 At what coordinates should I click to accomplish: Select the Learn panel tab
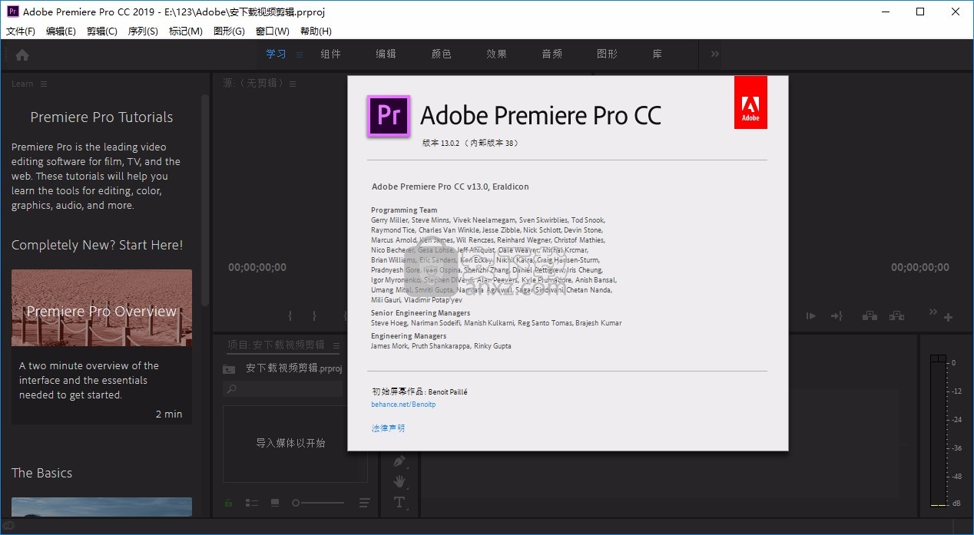[22, 84]
